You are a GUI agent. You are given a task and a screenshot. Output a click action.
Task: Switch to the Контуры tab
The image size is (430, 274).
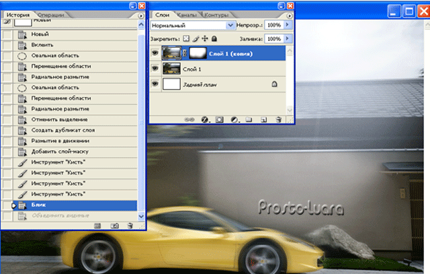point(216,15)
